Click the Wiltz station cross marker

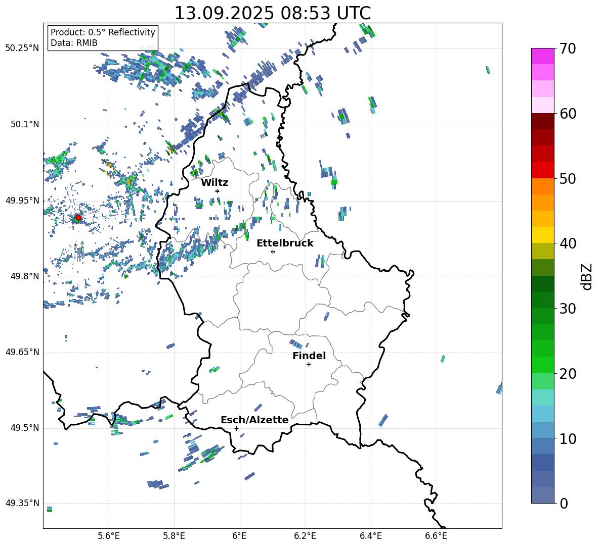(x=218, y=191)
